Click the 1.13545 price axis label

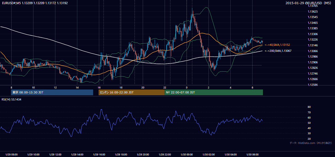pyautogui.click(x=313, y=17)
